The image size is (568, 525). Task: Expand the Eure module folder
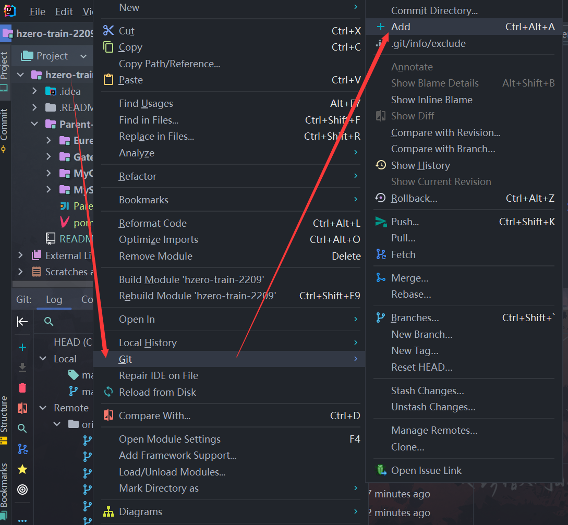point(49,140)
